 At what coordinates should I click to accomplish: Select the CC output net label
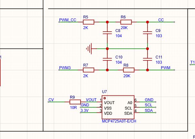point(161,20)
